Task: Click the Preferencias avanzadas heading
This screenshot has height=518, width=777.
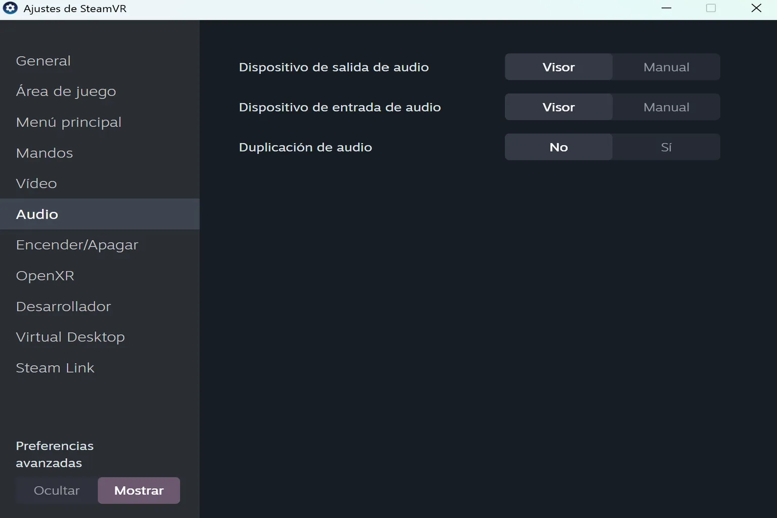Action: point(55,454)
